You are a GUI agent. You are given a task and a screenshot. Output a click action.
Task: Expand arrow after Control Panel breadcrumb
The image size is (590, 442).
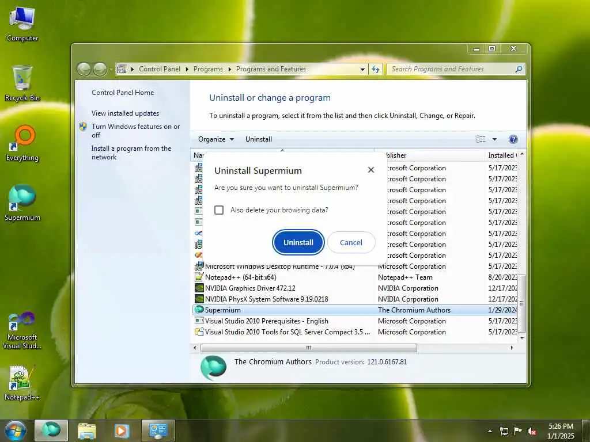click(187, 69)
